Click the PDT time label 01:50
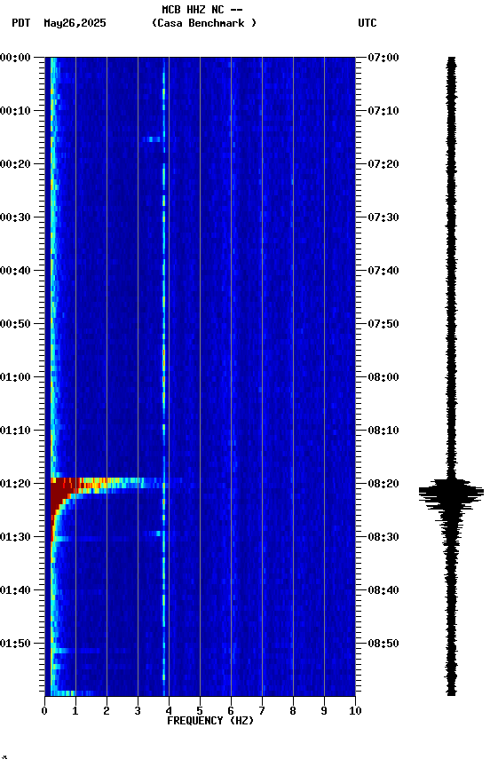490x767 pixels. [x=15, y=644]
